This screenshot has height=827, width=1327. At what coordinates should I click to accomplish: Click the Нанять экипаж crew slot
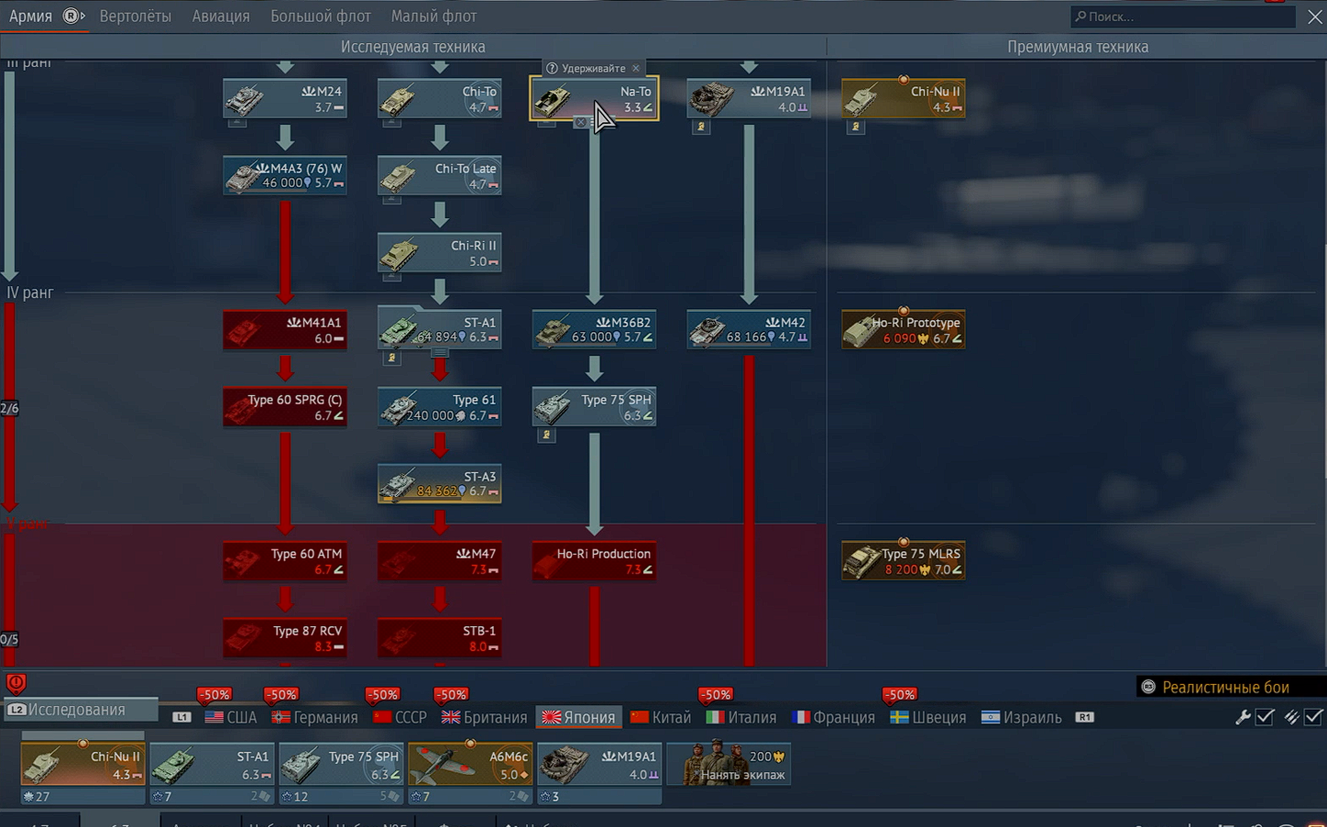pos(729,765)
